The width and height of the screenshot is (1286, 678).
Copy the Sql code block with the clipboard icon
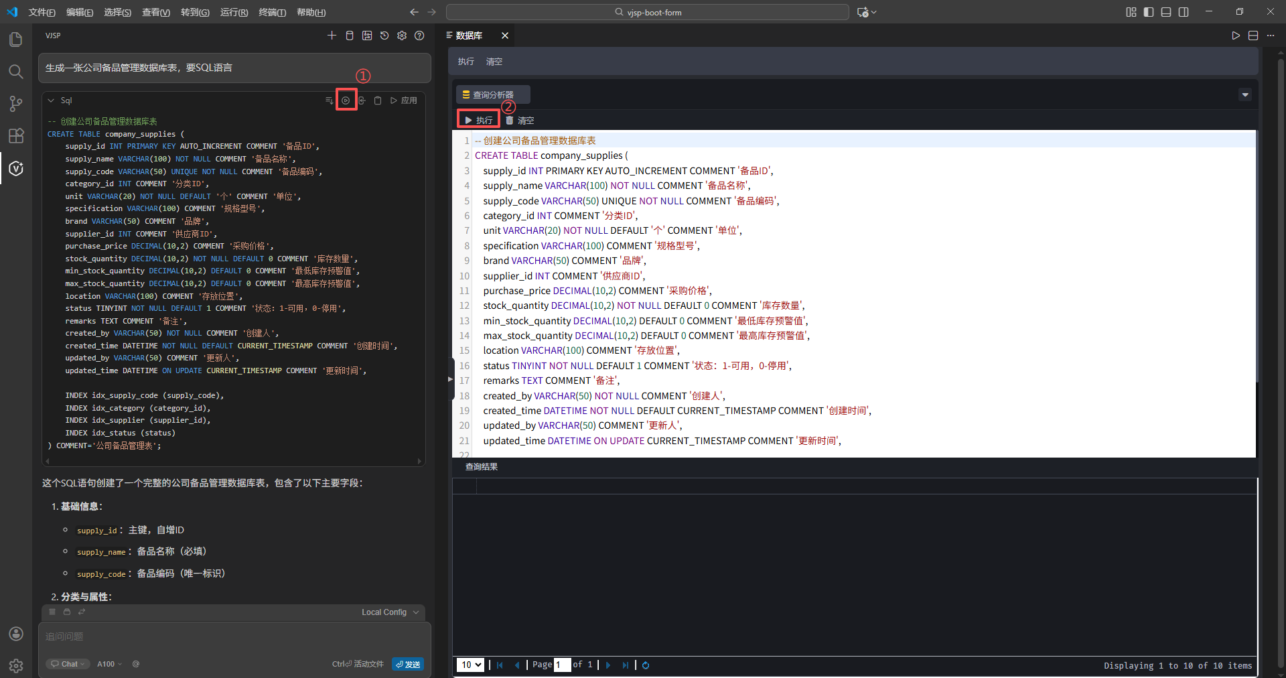point(378,100)
